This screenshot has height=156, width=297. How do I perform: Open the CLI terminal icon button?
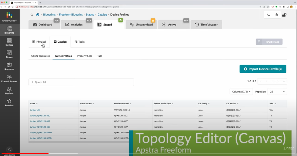point(268,15)
